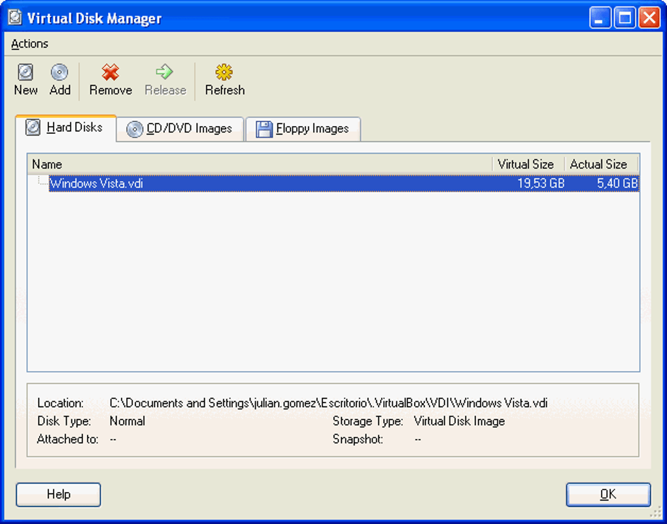The height and width of the screenshot is (524, 667).
Task: Minimize the Virtual Disk Manager window
Action: [600, 18]
